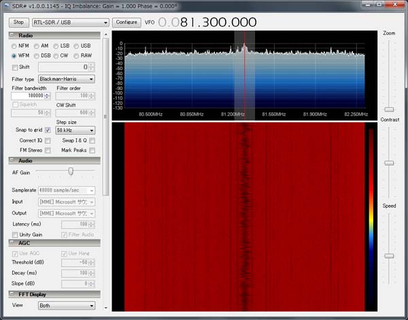408x320 pixels.
Task: Click the red waterfall display
Action: pos(245,217)
